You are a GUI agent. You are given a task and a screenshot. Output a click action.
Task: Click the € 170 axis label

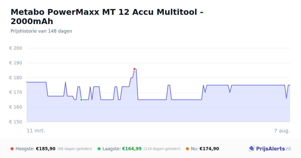[16, 92]
